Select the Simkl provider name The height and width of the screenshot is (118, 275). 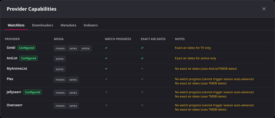[x=11, y=48]
